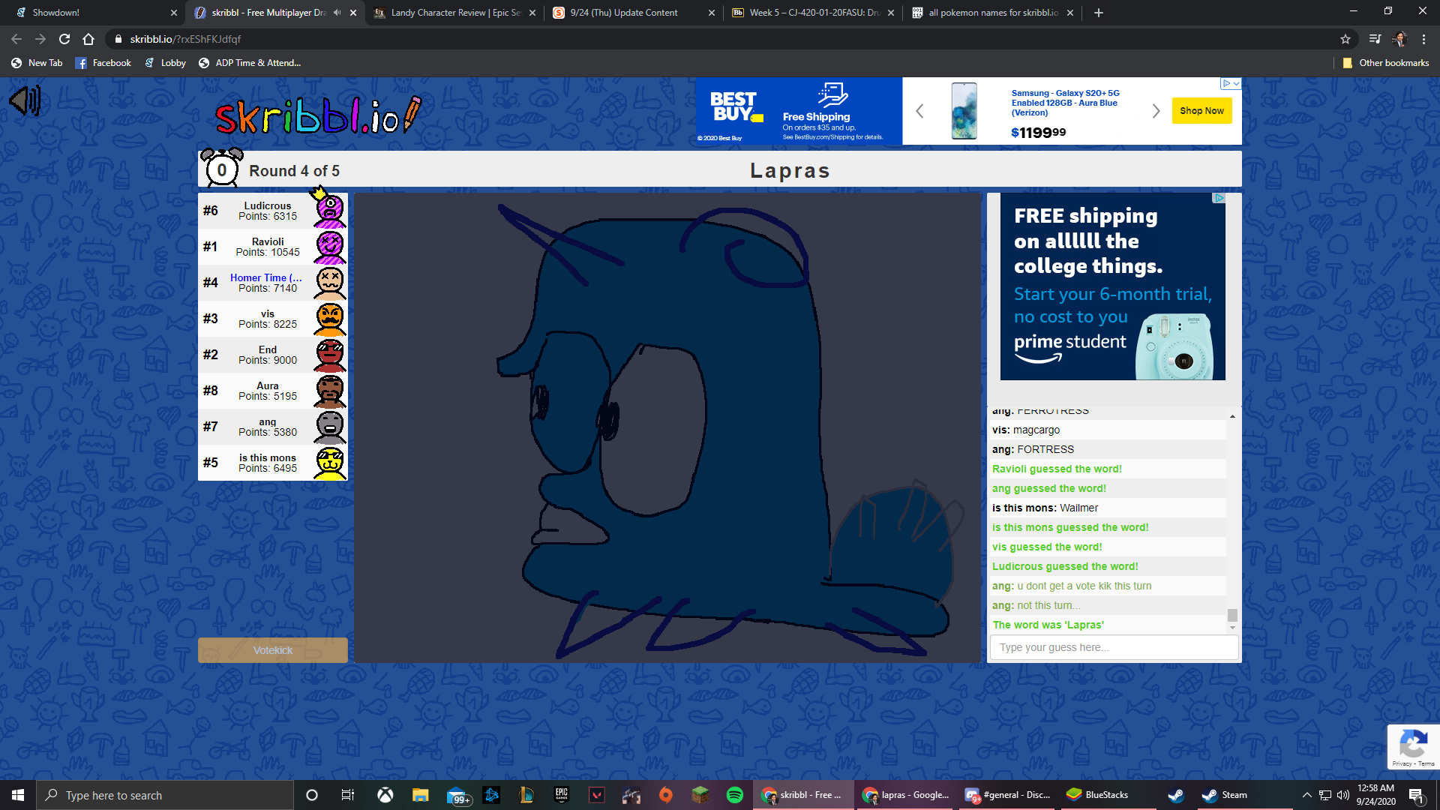The width and height of the screenshot is (1440, 810).
Task: Open AdChoices icon on Prime Student ad
Action: coord(1219,198)
